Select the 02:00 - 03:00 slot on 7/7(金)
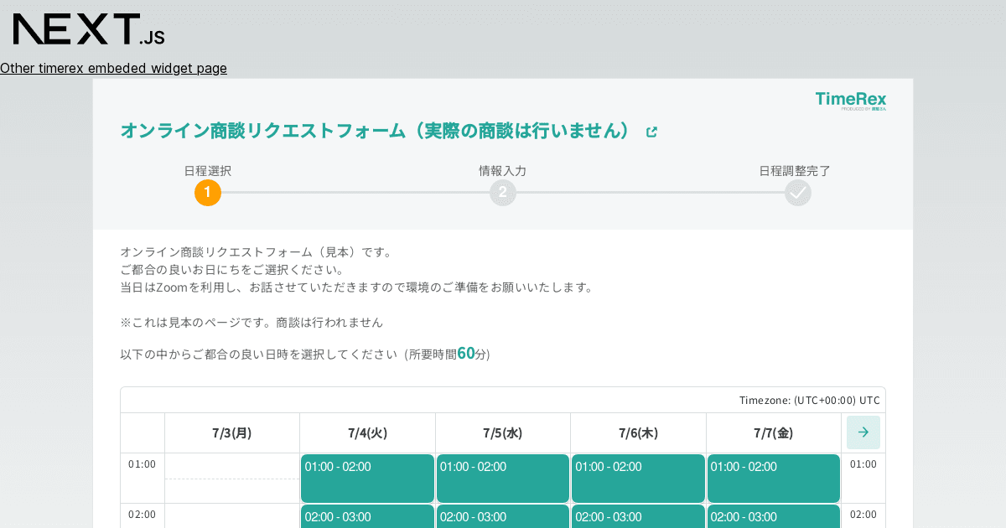1006x528 pixels. tap(773, 517)
